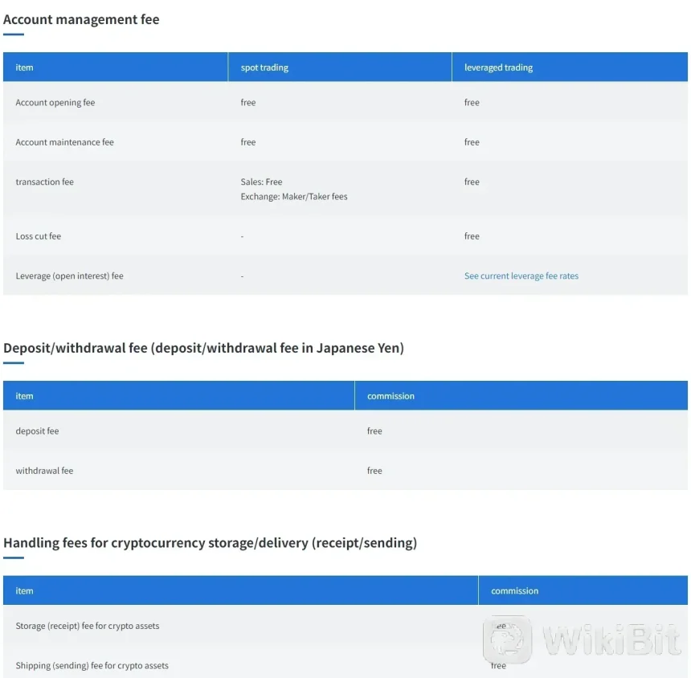Image resolution: width=691 pixels, height=678 pixels.
Task: Select 'commission' header in the deposit/withdrawal table
Action: (x=390, y=396)
